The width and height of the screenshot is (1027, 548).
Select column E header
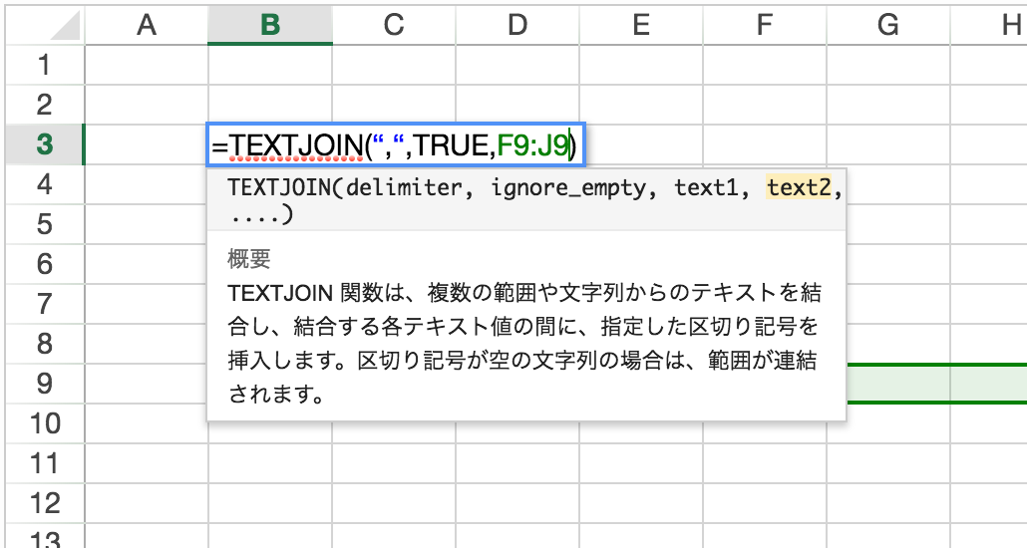coord(641,25)
